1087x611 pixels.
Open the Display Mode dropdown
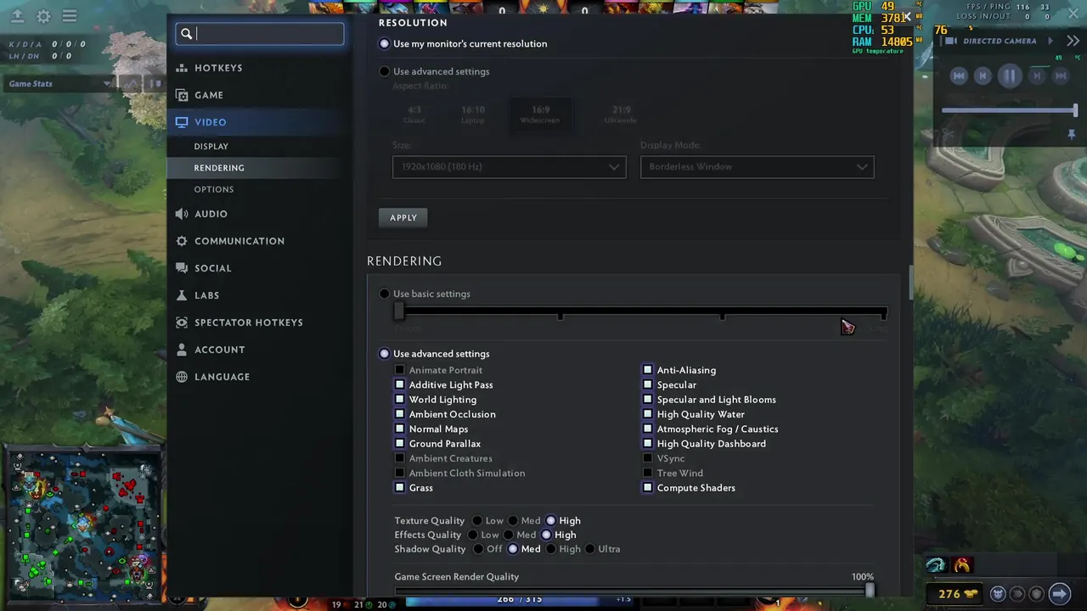[x=757, y=166]
